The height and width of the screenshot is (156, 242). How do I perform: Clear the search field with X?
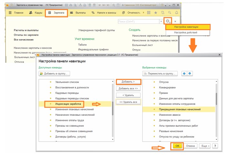(161, 22)
